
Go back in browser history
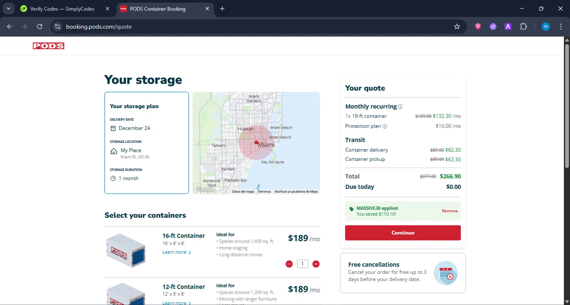[9, 27]
